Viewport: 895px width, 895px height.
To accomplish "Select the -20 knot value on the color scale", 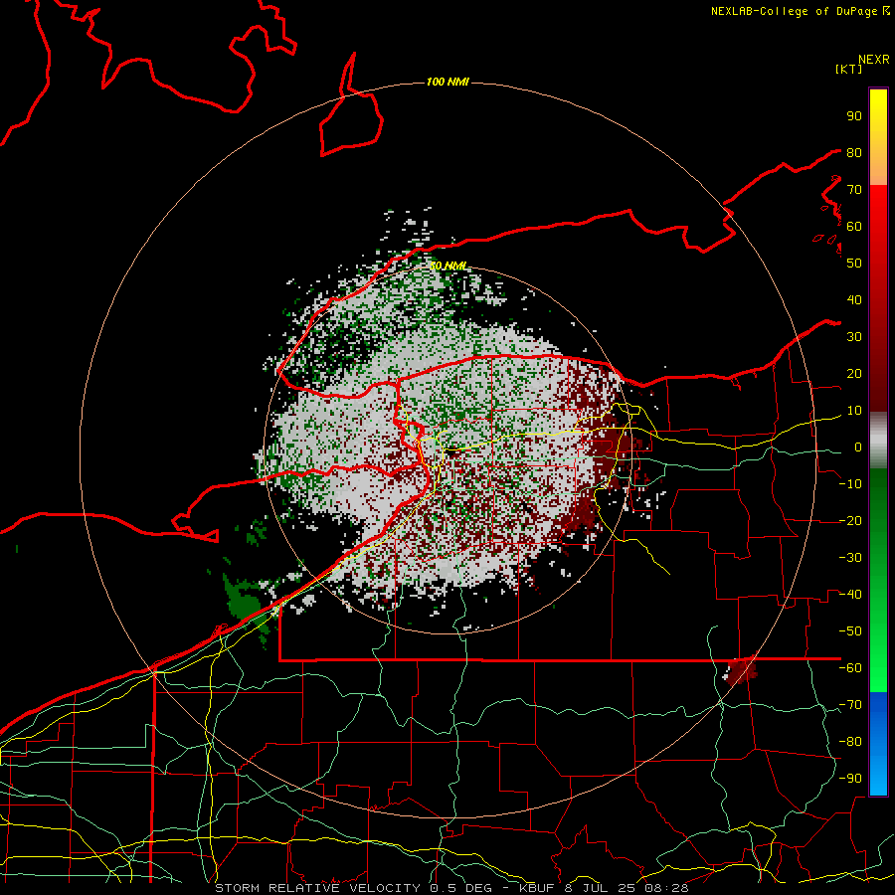I will [850, 520].
